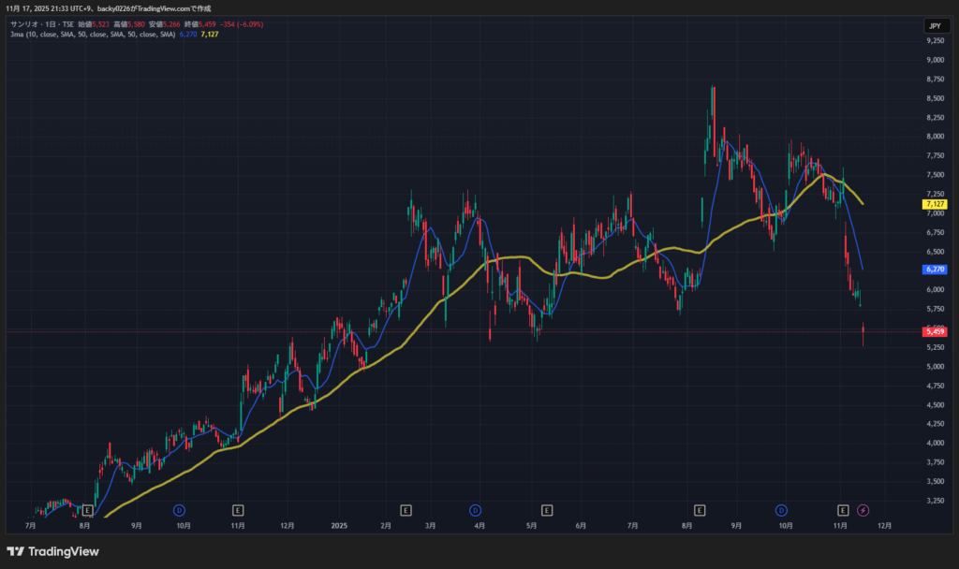Click the blue 6,270 value in 3ma legend
The height and width of the screenshot is (569, 959).
click(x=189, y=34)
